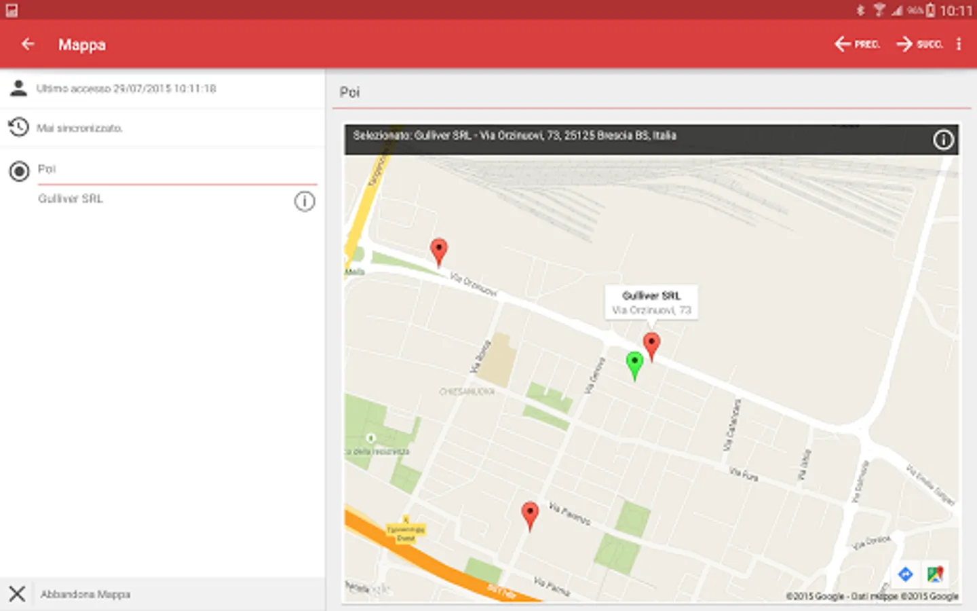Select the green map marker
Screen dimensions: 977x611
[x=634, y=367]
